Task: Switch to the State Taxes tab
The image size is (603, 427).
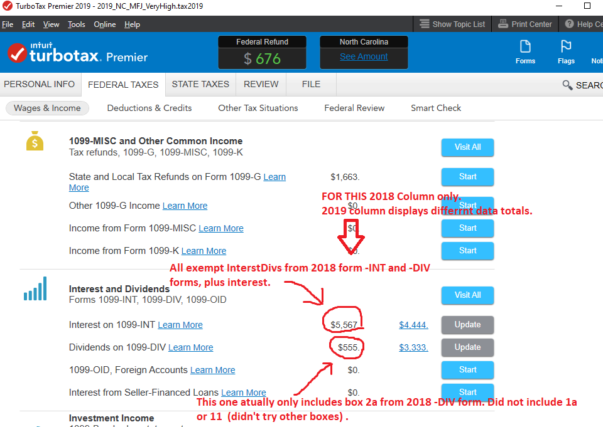Action: click(200, 84)
